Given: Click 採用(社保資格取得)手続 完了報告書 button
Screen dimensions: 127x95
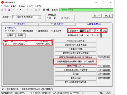Looking at the screenshot, I should coord(76,58).
